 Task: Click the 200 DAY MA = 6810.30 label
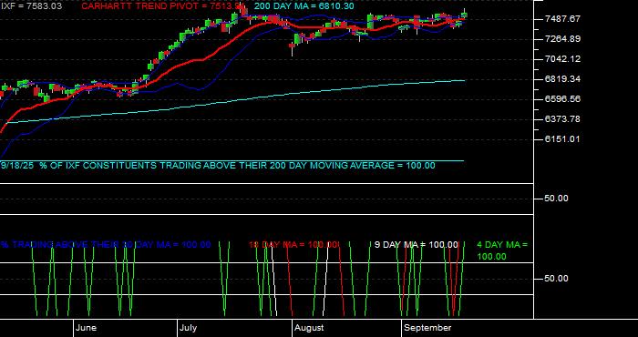click(x=304, y=6)
